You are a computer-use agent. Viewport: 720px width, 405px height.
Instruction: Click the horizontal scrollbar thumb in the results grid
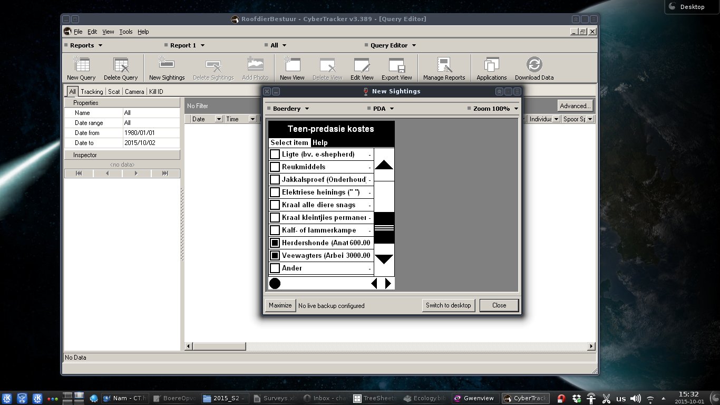(219, 346)
